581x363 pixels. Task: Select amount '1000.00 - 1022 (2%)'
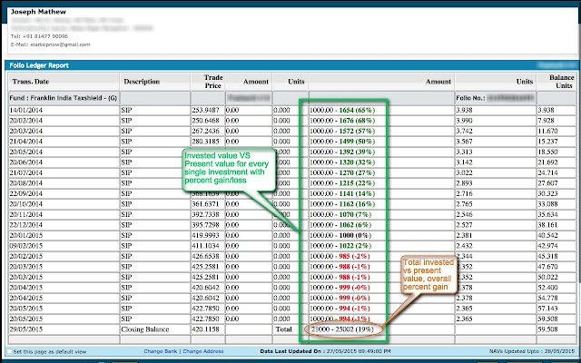click(x=340, y=246)
